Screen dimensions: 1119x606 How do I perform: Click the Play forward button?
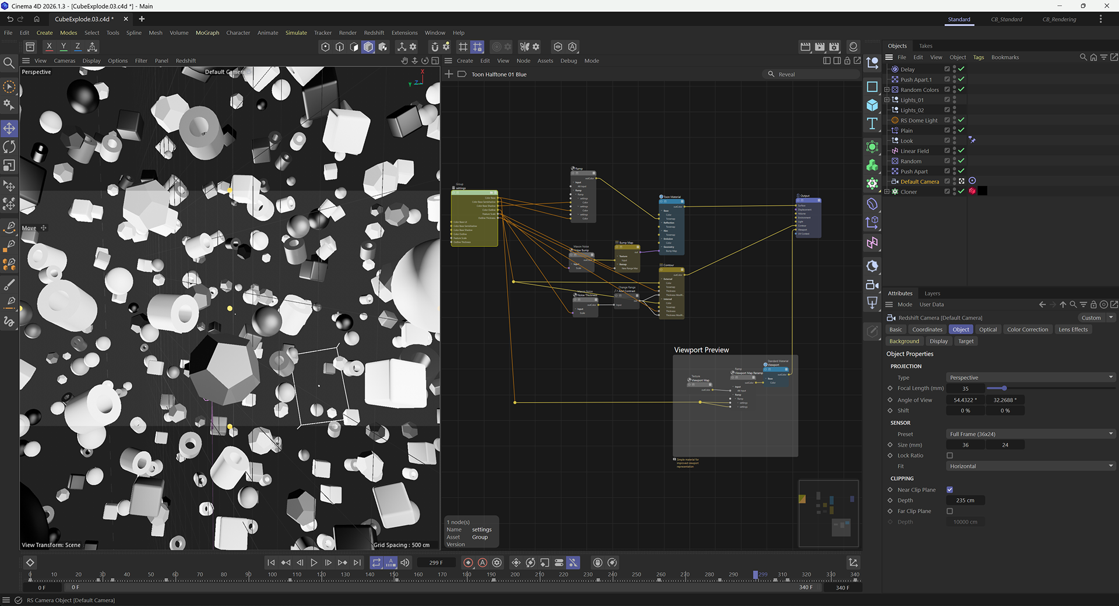[x=314, y=562]
